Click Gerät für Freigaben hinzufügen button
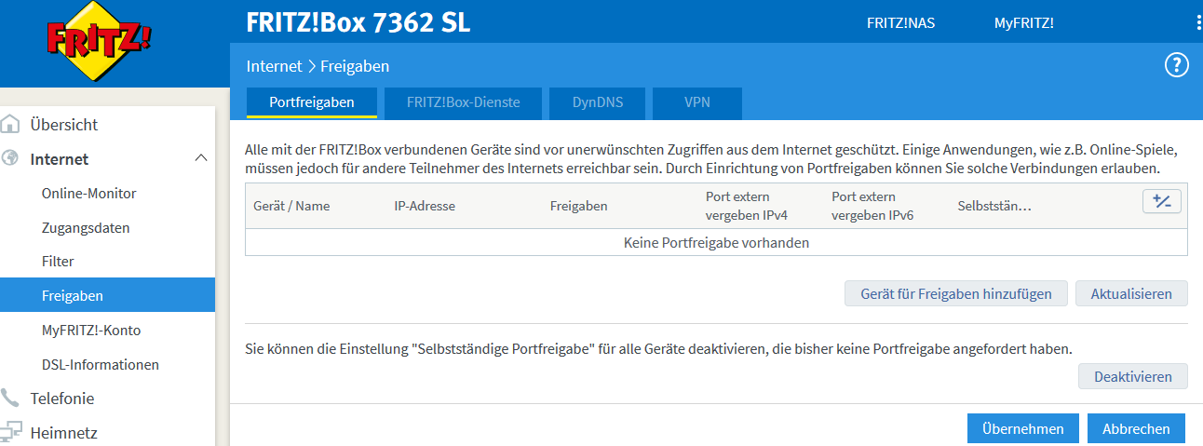The height and width of the screenshot is (446, 1203). pos(956,293)
